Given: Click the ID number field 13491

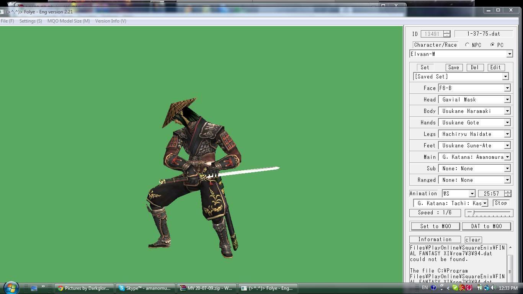Looking at the screenshot, I should click(x=432, y=34).
